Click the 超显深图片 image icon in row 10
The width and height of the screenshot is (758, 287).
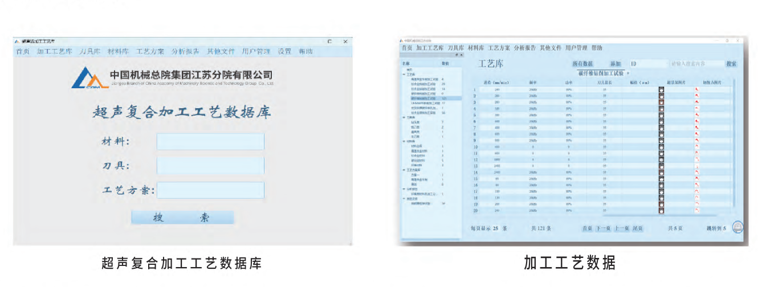[x=661, y=147]
